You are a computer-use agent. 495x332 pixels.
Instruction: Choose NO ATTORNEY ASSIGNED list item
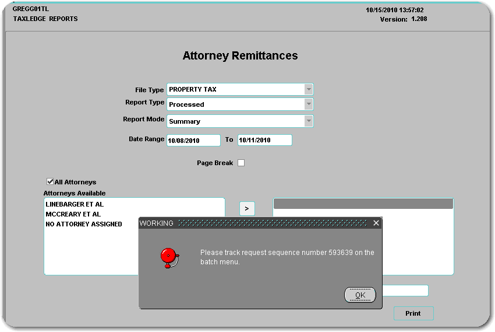coord(84,224)
